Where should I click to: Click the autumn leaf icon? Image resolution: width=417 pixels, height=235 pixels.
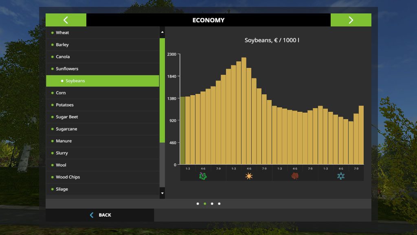(x=294, y=176)
